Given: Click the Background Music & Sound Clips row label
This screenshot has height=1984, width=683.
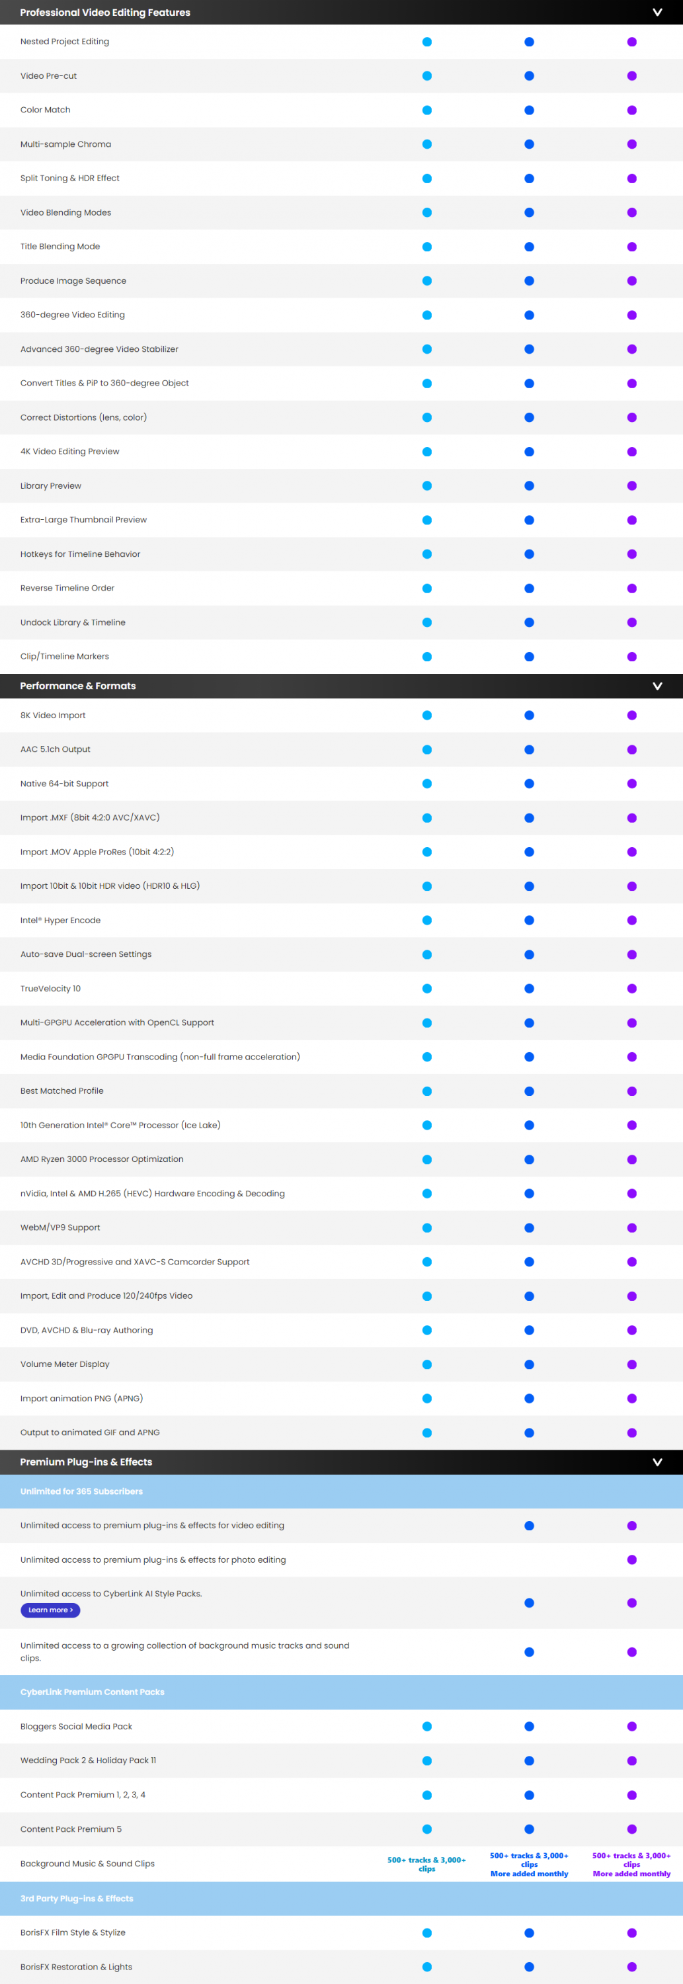Looking at the screenshot, I should tap(88, 1864).
